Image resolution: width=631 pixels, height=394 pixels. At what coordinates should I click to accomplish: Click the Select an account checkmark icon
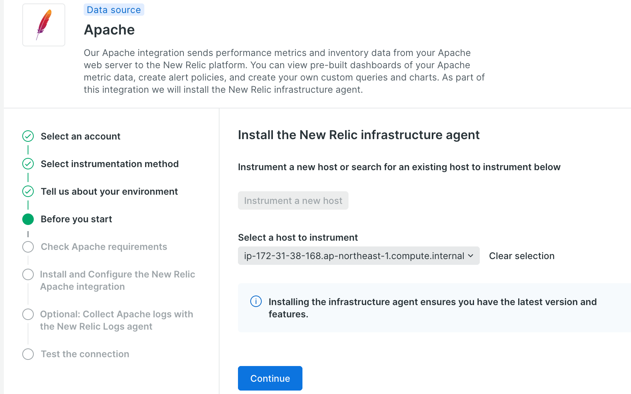28,136
